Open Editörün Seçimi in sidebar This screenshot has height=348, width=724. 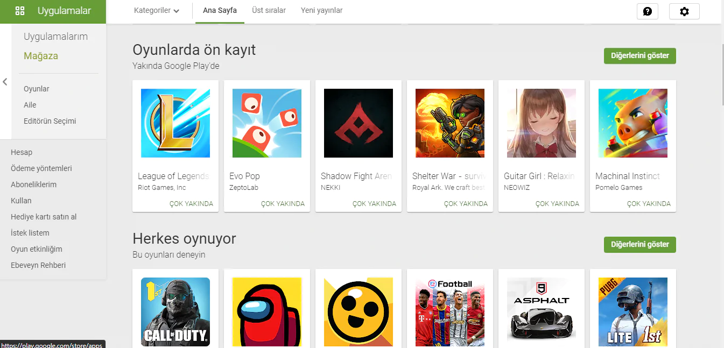50,121
